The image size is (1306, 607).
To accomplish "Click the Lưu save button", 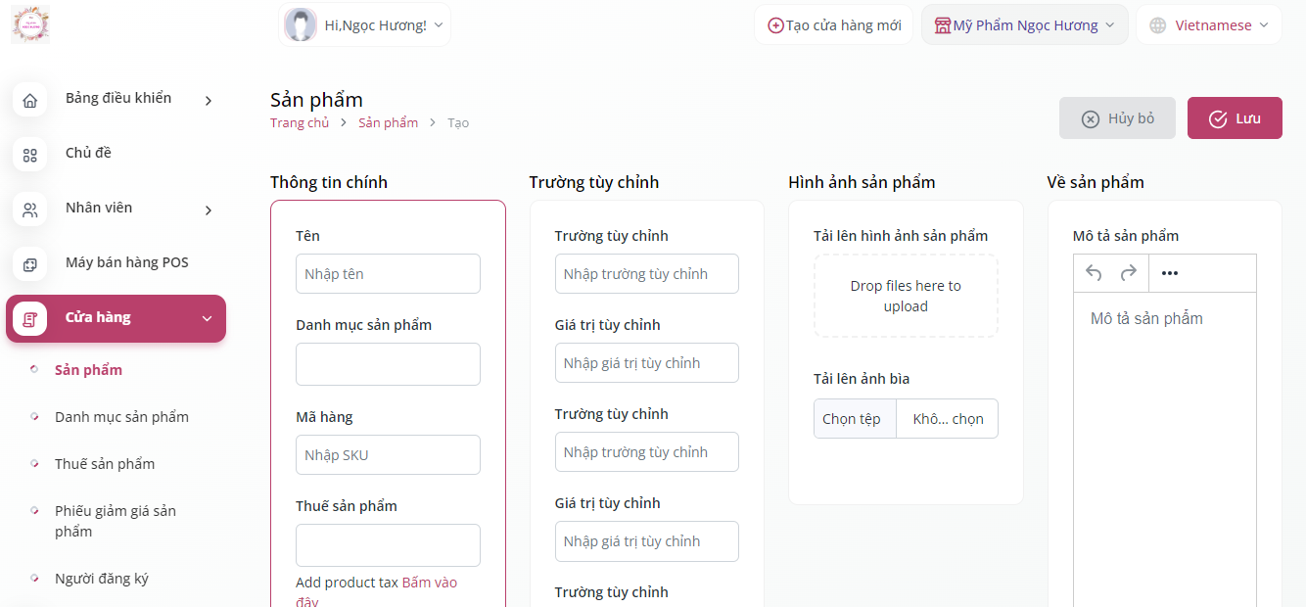I will [x=1235, y=118].
